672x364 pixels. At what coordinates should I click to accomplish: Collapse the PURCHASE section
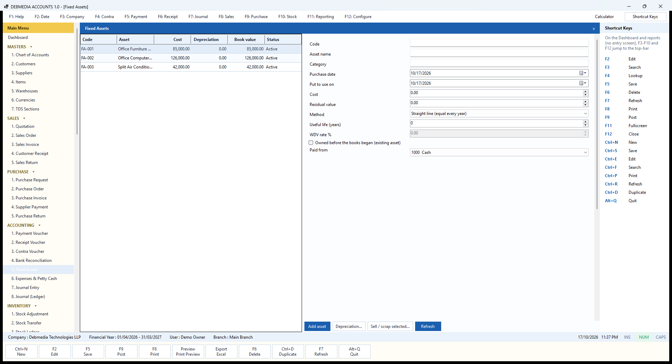34,172
